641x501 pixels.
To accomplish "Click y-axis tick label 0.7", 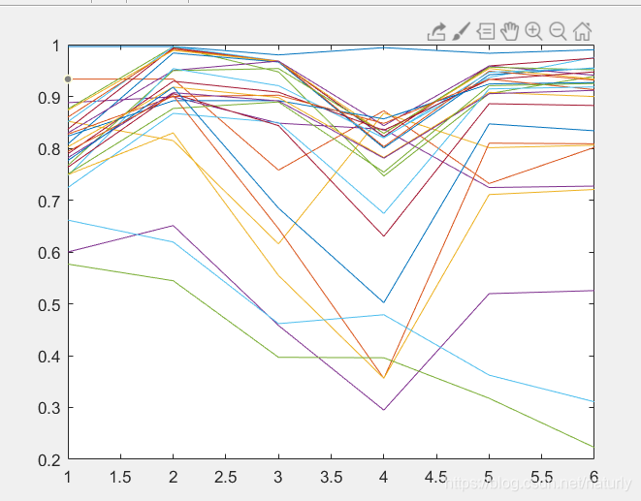I will pos(48,202).
